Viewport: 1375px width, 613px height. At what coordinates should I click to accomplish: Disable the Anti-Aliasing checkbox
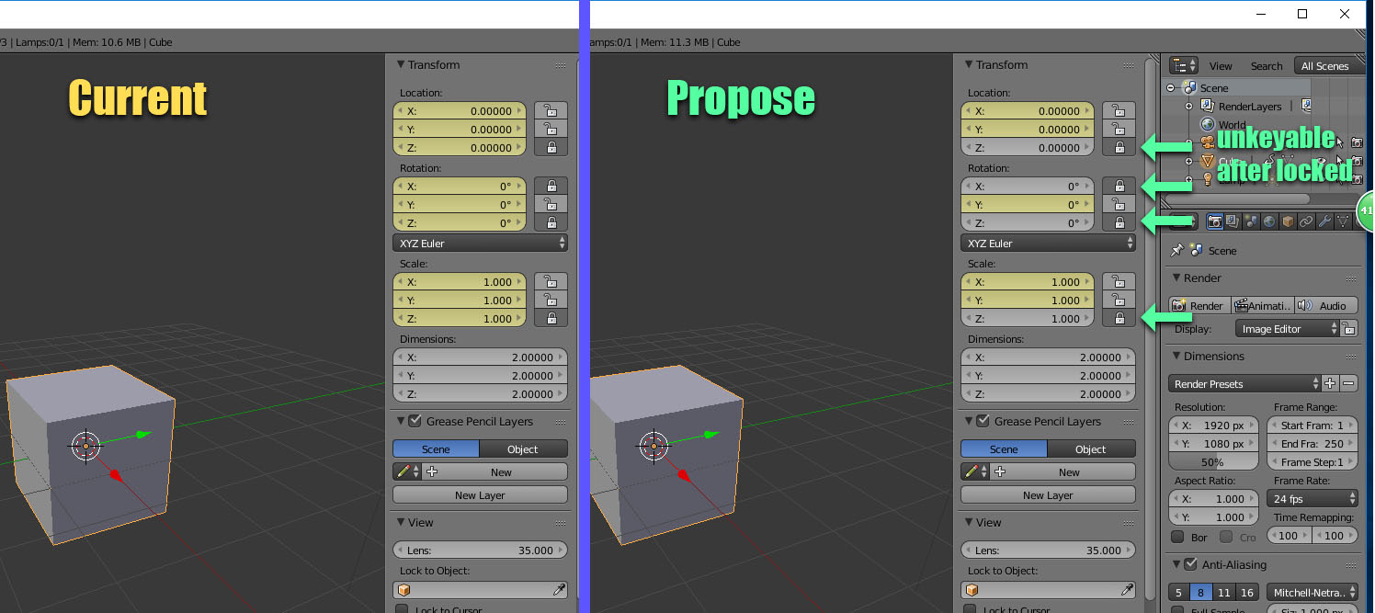[x=1190, y=564]
